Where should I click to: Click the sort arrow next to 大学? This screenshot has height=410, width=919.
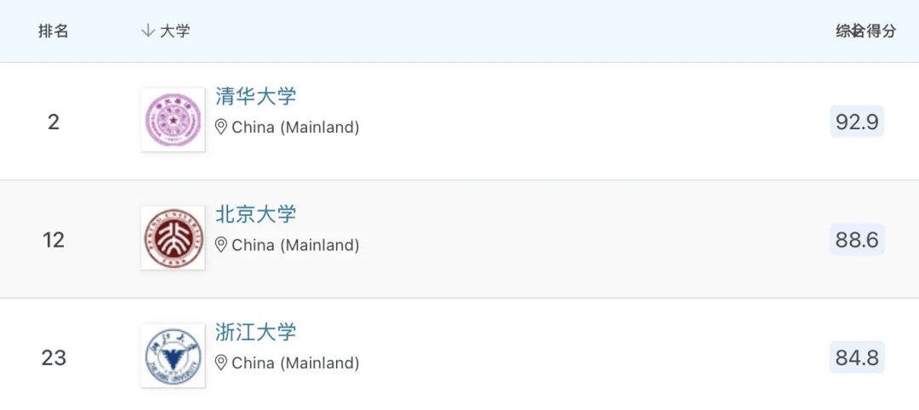(x=147, y=31)
